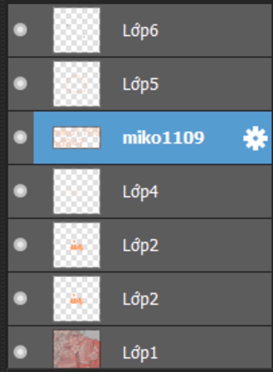This screenshot has width=273, height=372.
Task: Toggle visibility dot for miko1109 layer
Action: click(20, 137)
